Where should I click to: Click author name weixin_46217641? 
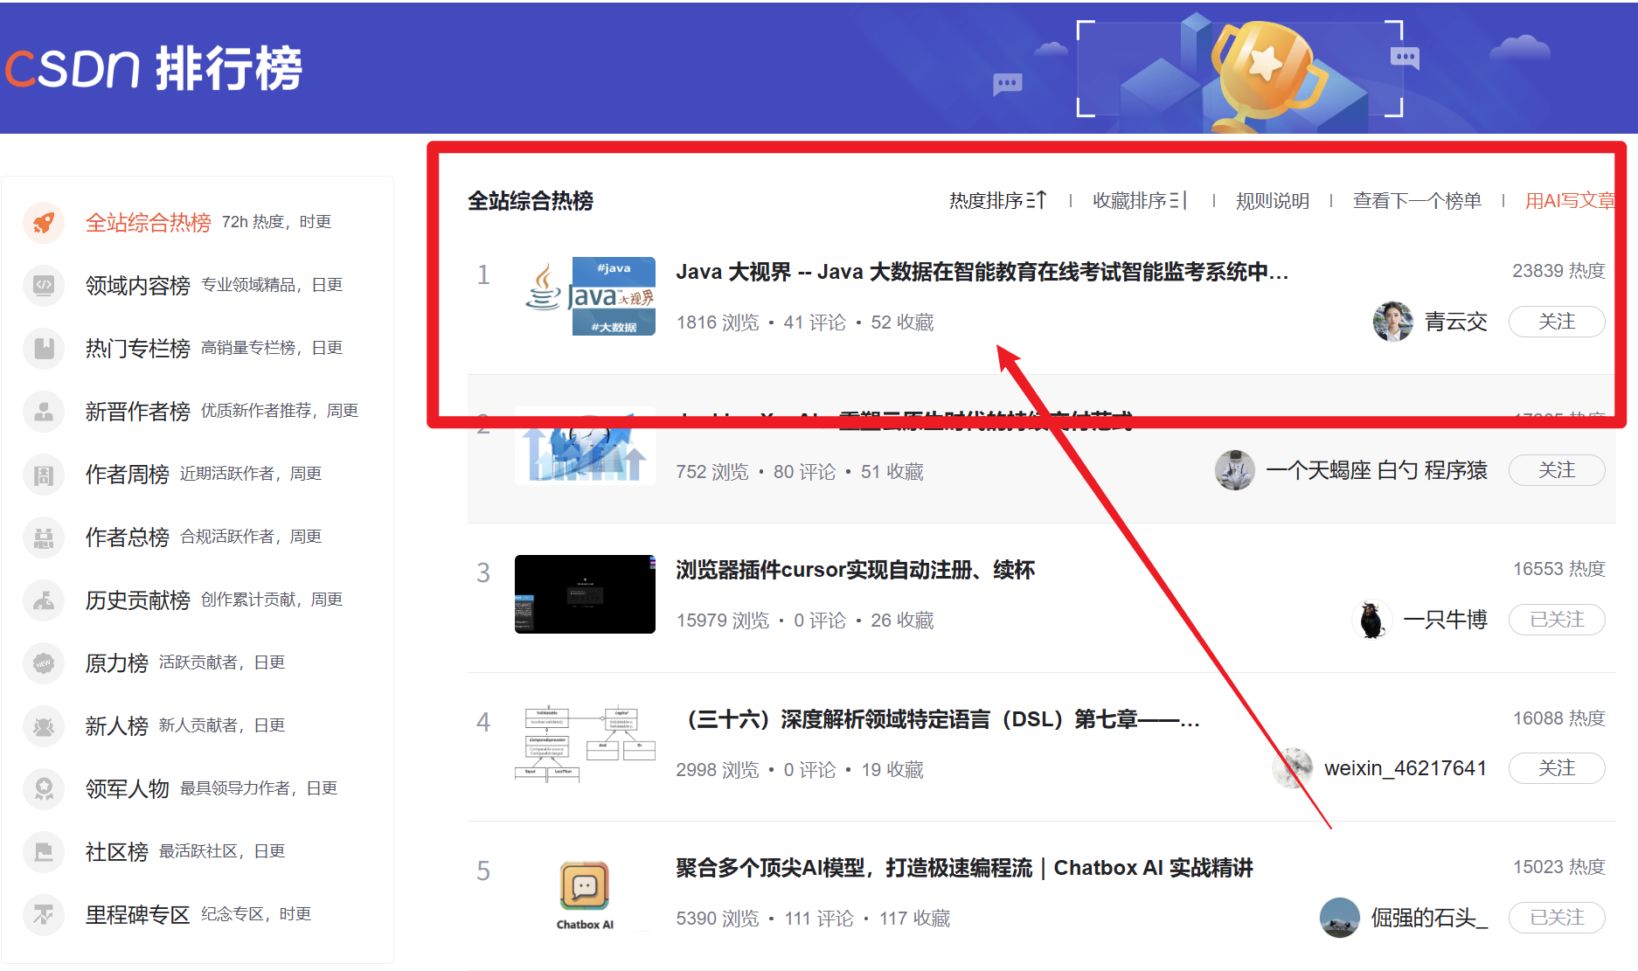[x=1405, y=768]
